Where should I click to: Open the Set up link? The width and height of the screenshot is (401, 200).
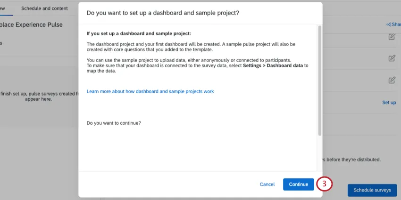(x=389, y=102)
